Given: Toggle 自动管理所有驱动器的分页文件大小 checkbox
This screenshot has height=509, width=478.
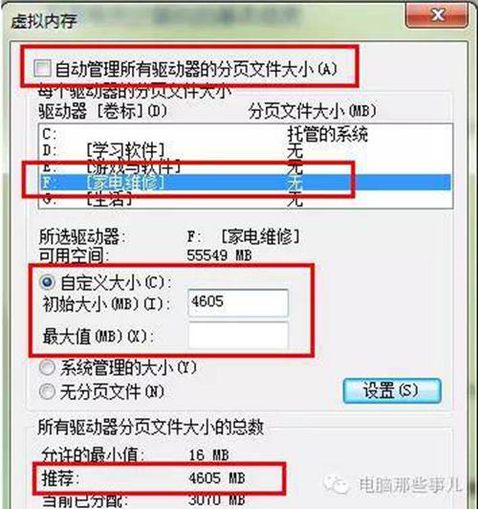Looking at the screenshot, I should [x=42, y=69].
